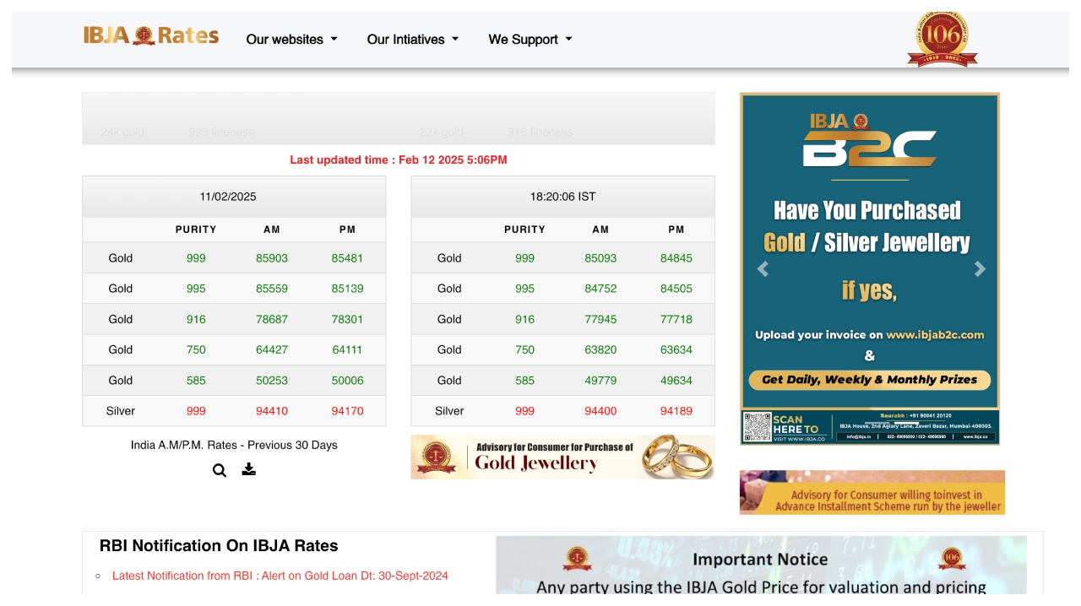This screenshot has width=1081, height=606.
Task: Go to previous carousel slide
Action: click(763, 269)
